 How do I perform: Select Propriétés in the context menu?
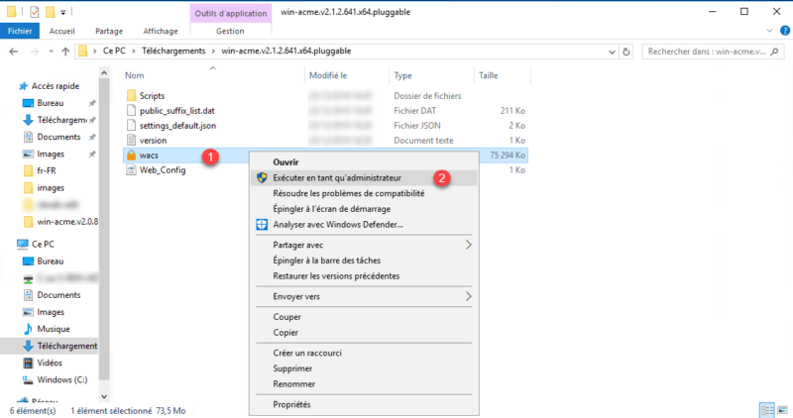[291, 404]
